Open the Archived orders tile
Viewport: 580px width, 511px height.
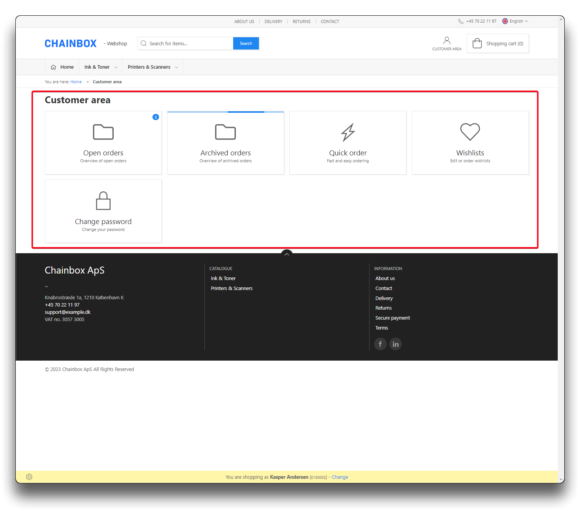tap(225, 143)
